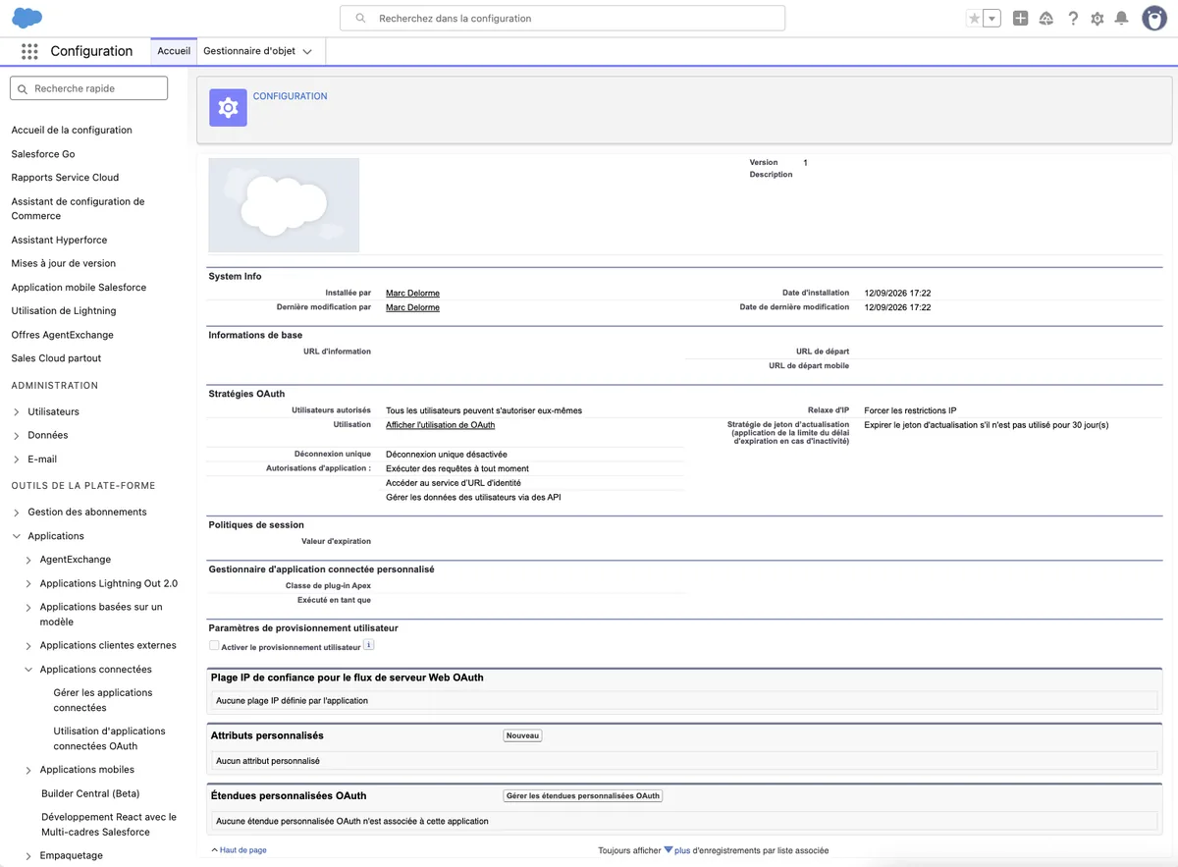Open Utilisation de Lightning
The height and width of the screenshot is (867, 1178).
64,310
